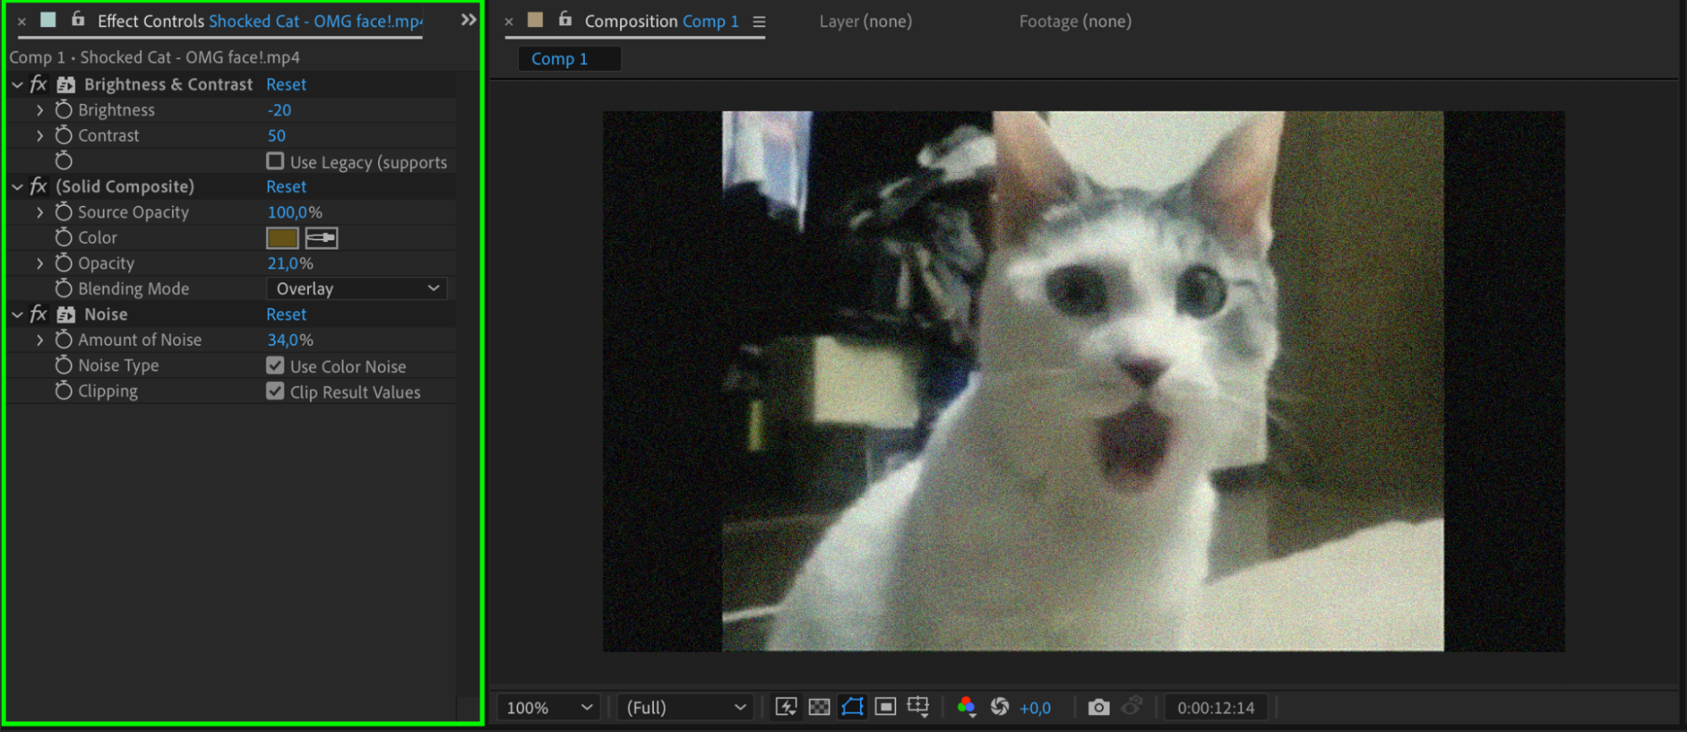This screenshot has height=732, width=1687.
Task: Expand the Brightness property
Action: 40,110
